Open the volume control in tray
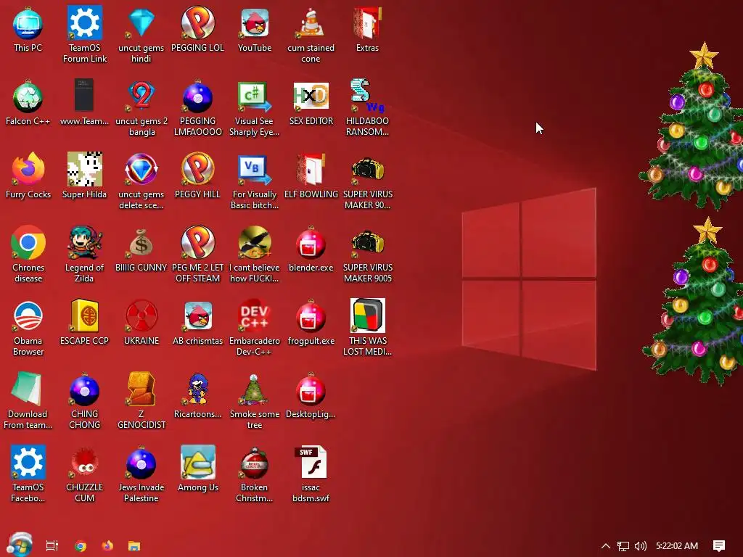 (x=640, y=546)
